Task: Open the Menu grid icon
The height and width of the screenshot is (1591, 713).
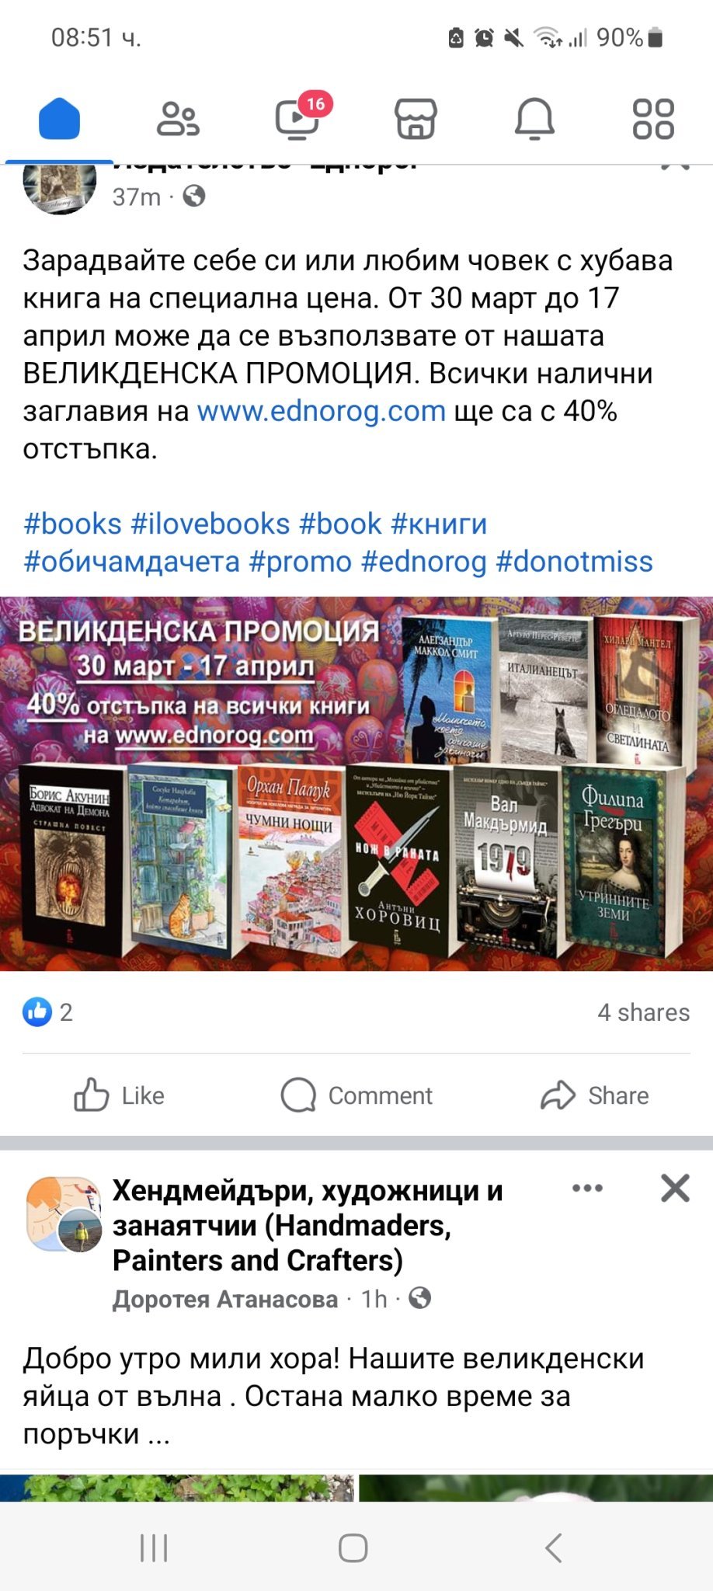Action: [653, 119]
